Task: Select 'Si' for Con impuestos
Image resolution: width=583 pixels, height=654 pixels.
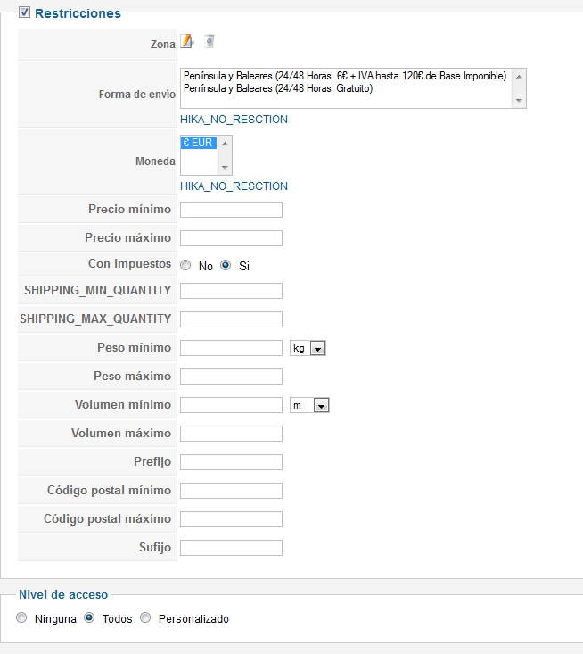Action: (226, 265)
